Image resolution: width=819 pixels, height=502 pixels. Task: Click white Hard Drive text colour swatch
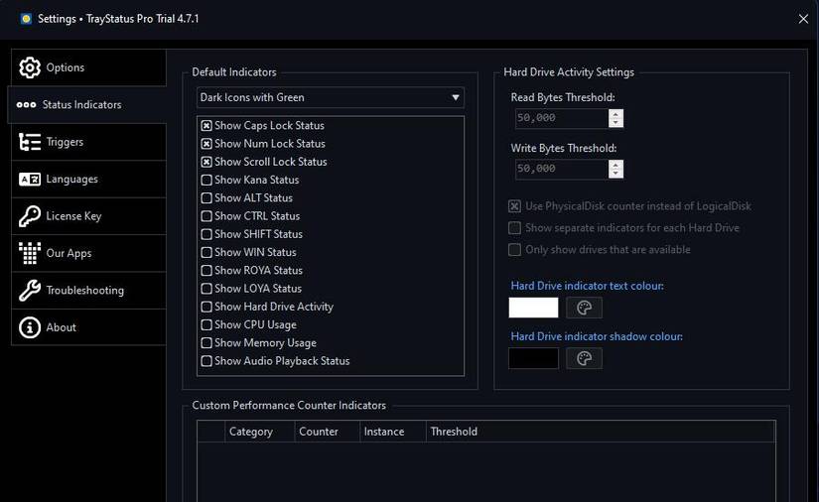pos(533,308)
